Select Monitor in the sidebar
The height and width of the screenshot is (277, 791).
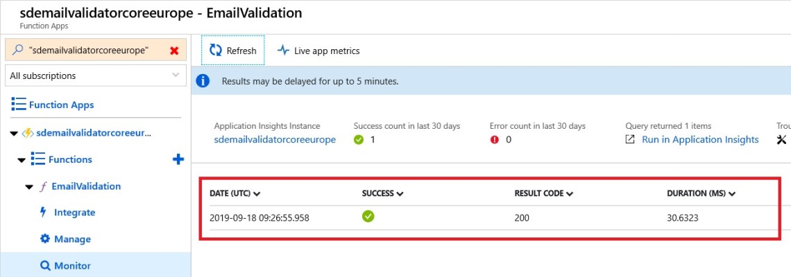pyautogui.click(x=72, y=266)
